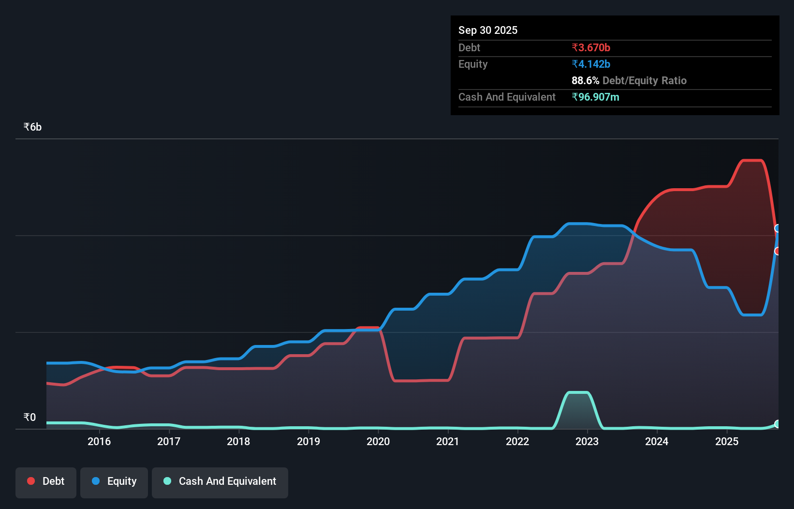794x509 pixels.
Task: Expand the Cash And Equivalent tooltip row
Action: [506, 97]
